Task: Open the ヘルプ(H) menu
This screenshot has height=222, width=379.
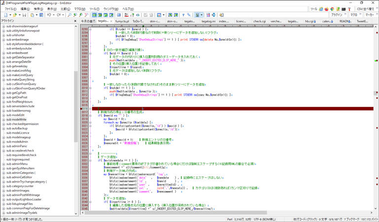Action: pos(128,9)
